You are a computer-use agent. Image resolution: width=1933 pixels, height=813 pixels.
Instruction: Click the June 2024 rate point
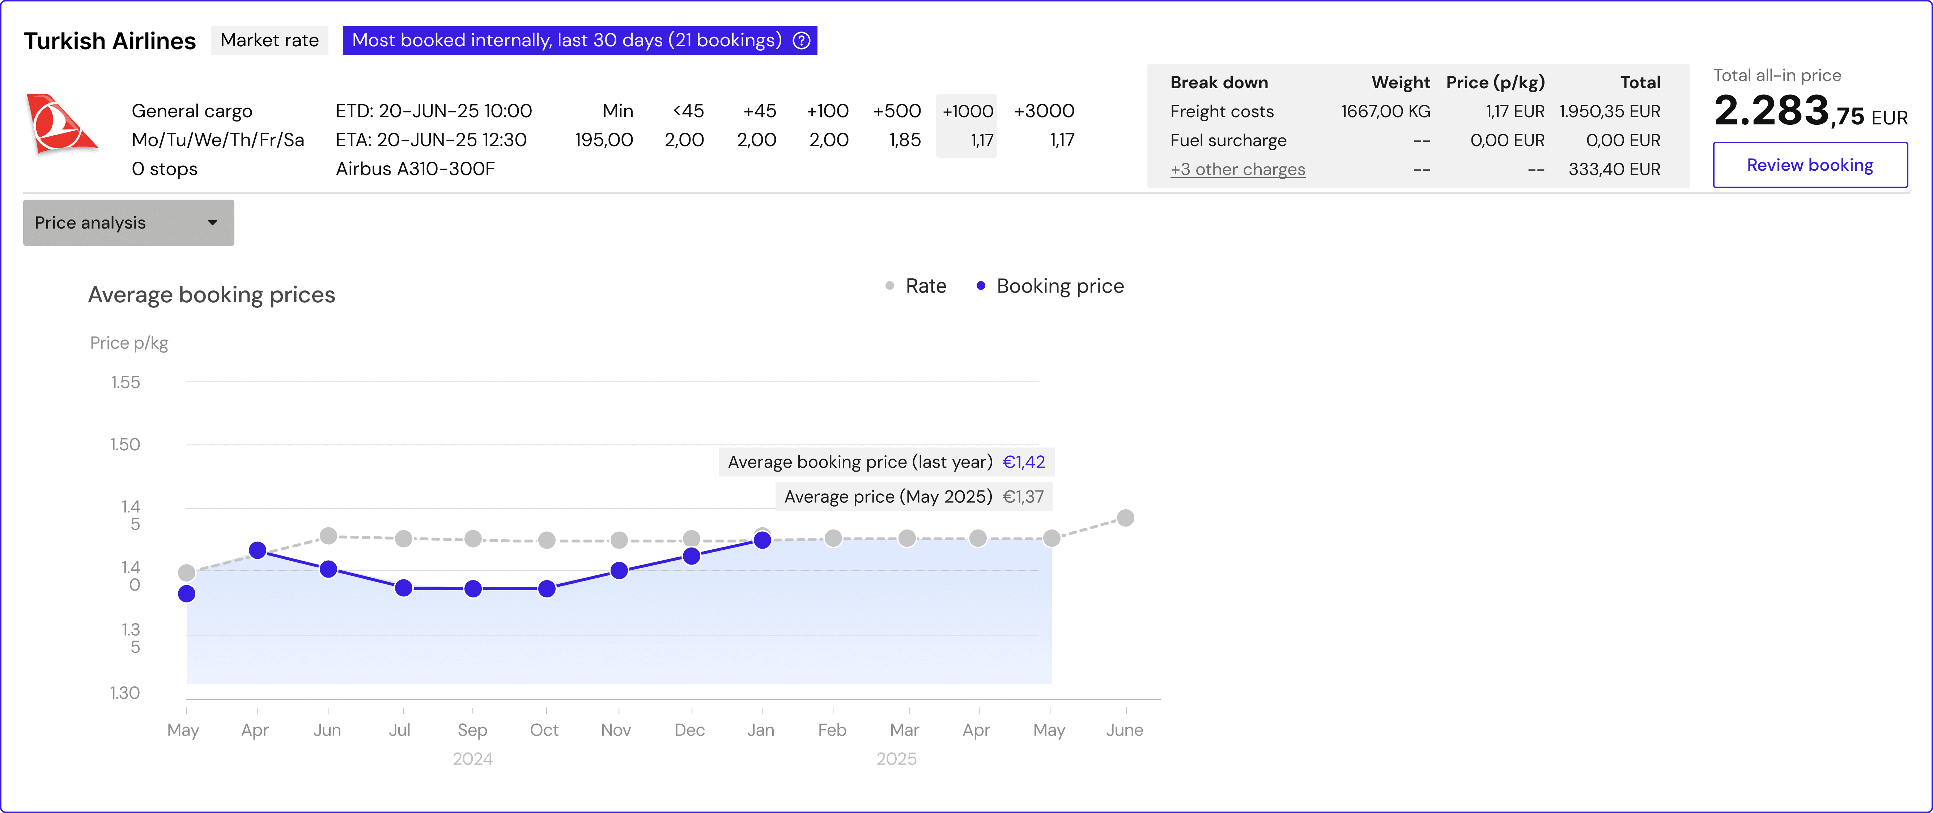(x=328, y=536)
